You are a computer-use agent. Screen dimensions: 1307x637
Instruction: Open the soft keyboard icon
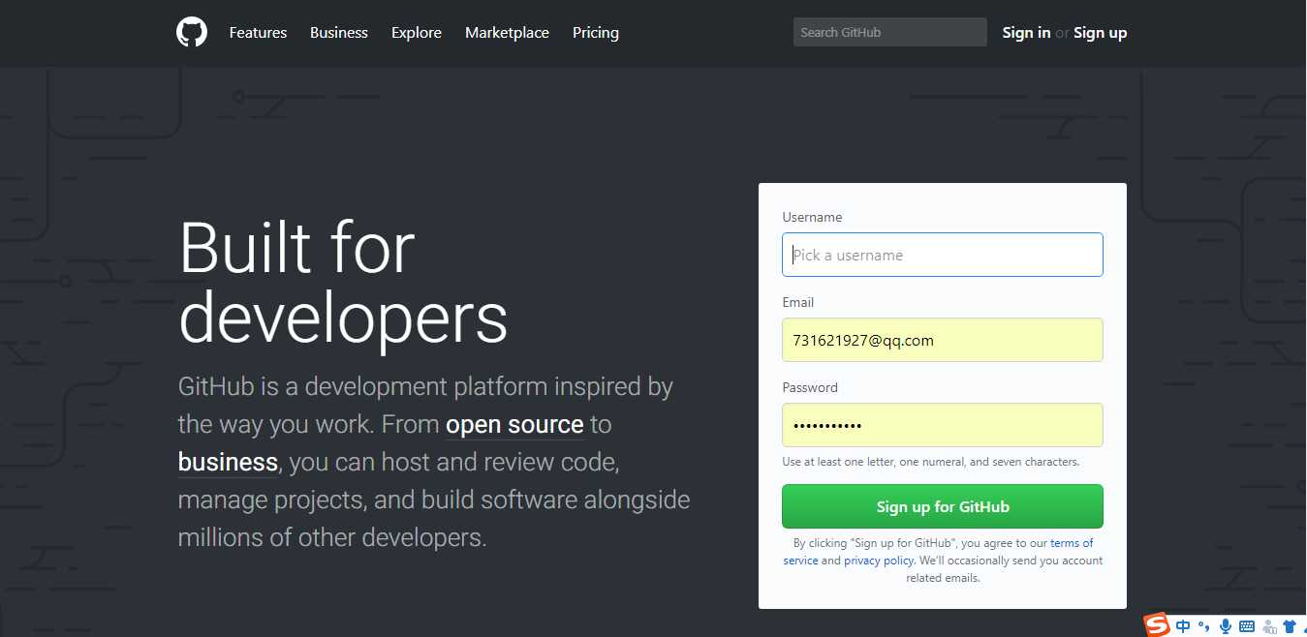click(x=1247, y=626)
